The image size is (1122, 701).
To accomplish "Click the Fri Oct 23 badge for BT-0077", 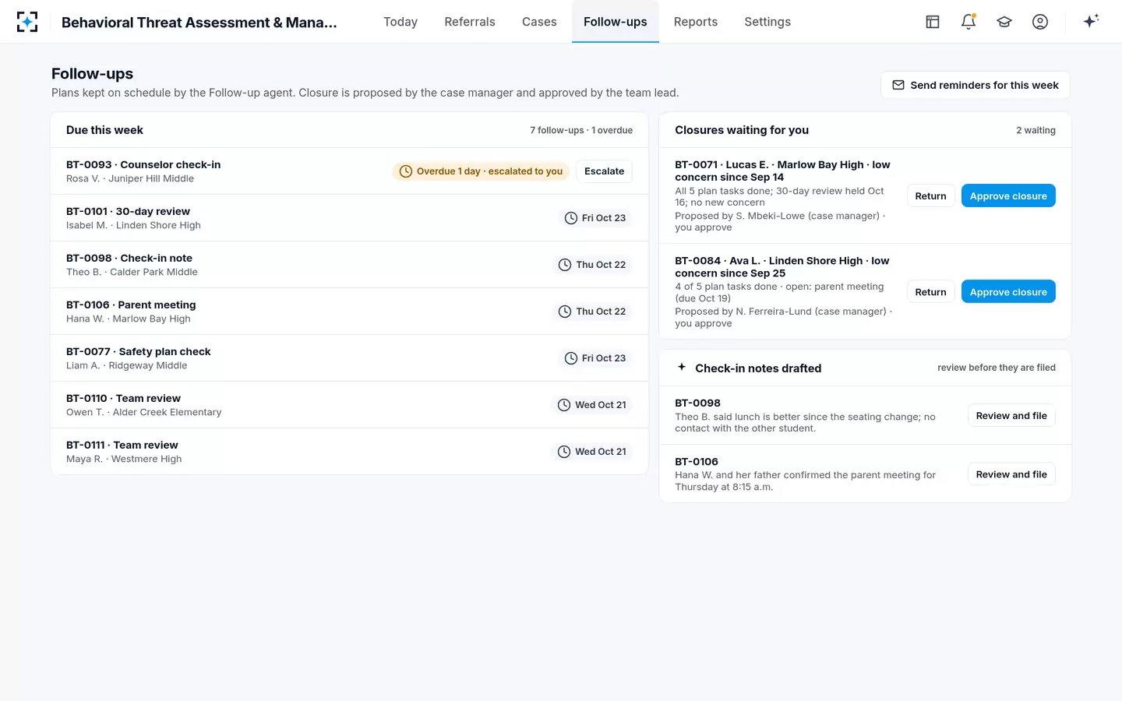I will (x=595, y=358).
